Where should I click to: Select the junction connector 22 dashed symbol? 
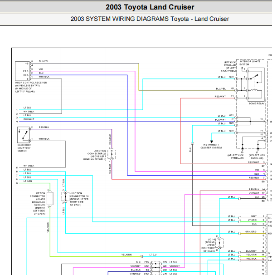click(x=112, y=154)
